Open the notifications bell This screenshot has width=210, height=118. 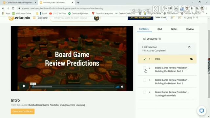pos(172,18)
